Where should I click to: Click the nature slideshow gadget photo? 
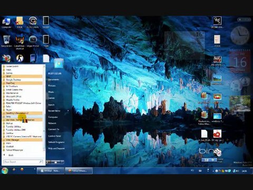pos(240,103)
